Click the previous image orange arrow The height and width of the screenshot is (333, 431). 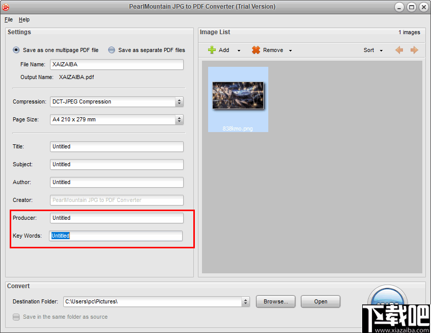pos(400,50)
